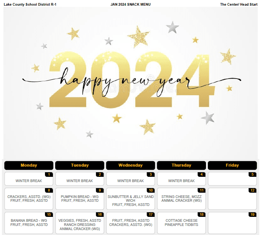This screenshot has height=235, width=260.
Task: Click 'ANIMAL CRACKER (WG)' on day 16
Action: pos(80,229)
